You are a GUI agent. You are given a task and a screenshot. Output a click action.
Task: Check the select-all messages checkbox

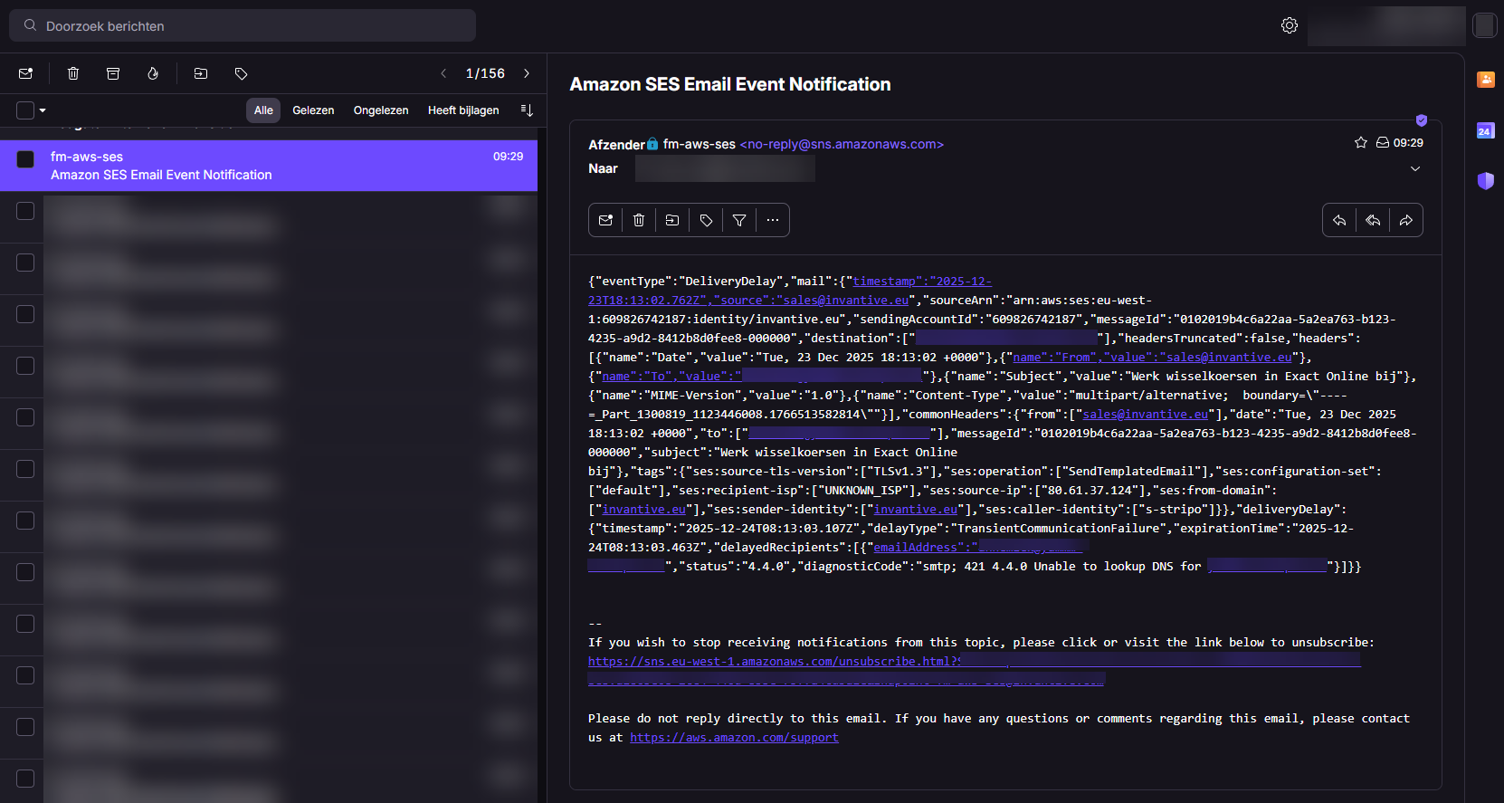tap(25, 110)
